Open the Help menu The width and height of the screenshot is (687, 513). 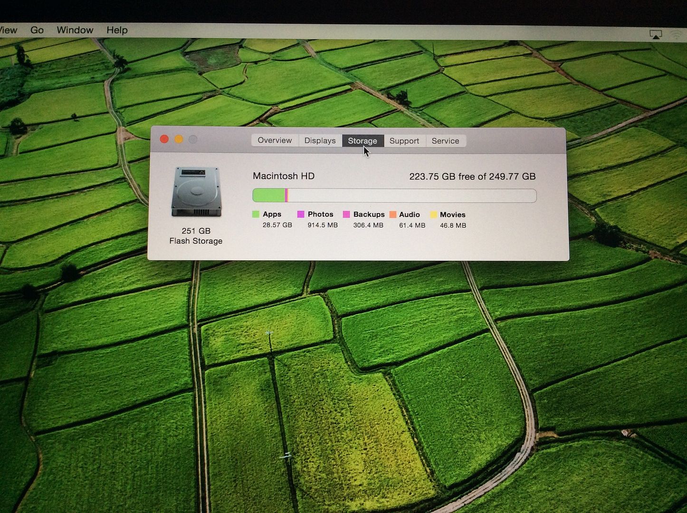pos(117,30)
